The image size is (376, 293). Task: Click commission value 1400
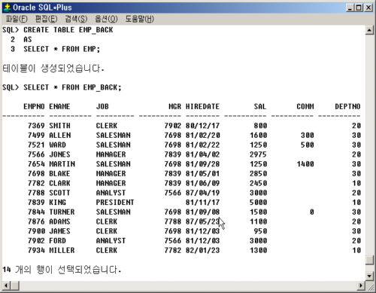coord(305,164)
